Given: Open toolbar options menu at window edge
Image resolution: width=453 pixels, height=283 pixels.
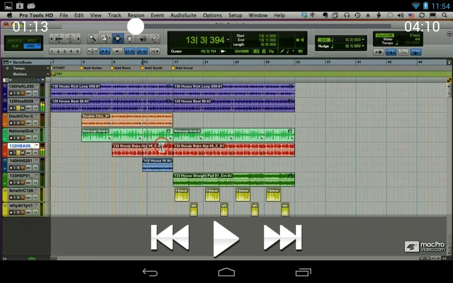Looking at the screenshot, I should [449, 34].
